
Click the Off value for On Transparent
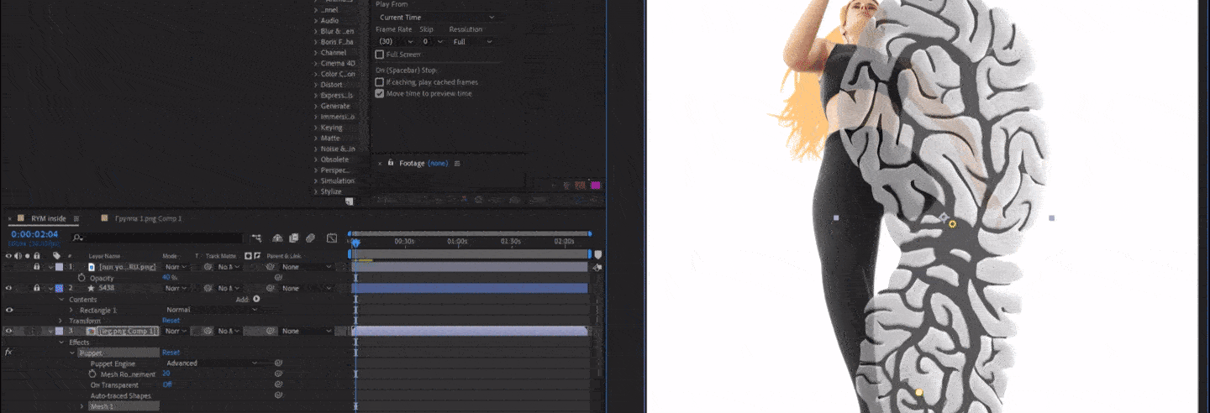tap(167, 384)
